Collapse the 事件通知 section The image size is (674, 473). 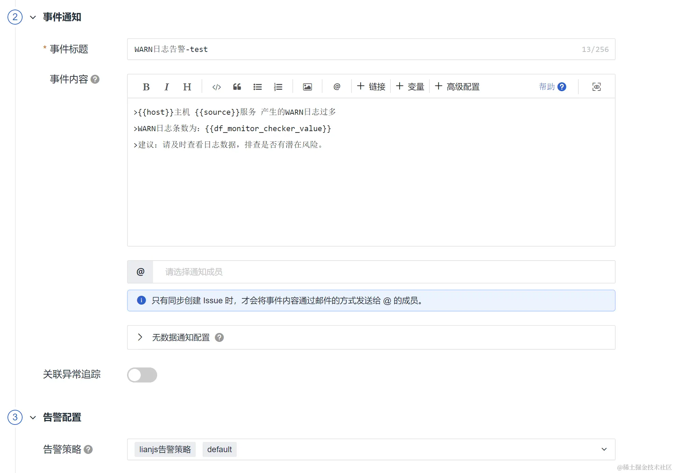(x=33, y=17)
